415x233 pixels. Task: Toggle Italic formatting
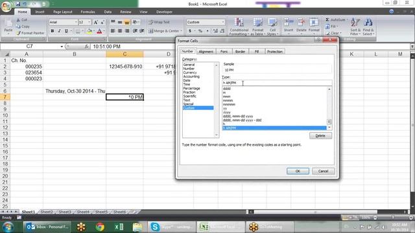coord(59,31)
